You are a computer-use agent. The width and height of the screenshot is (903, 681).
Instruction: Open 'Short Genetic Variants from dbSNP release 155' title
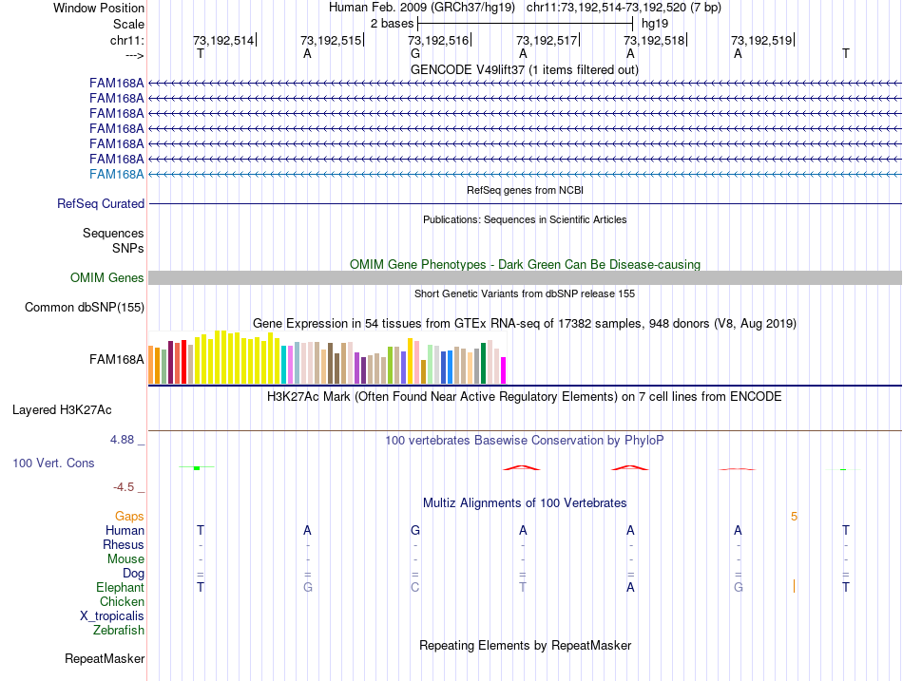[525, 293]
